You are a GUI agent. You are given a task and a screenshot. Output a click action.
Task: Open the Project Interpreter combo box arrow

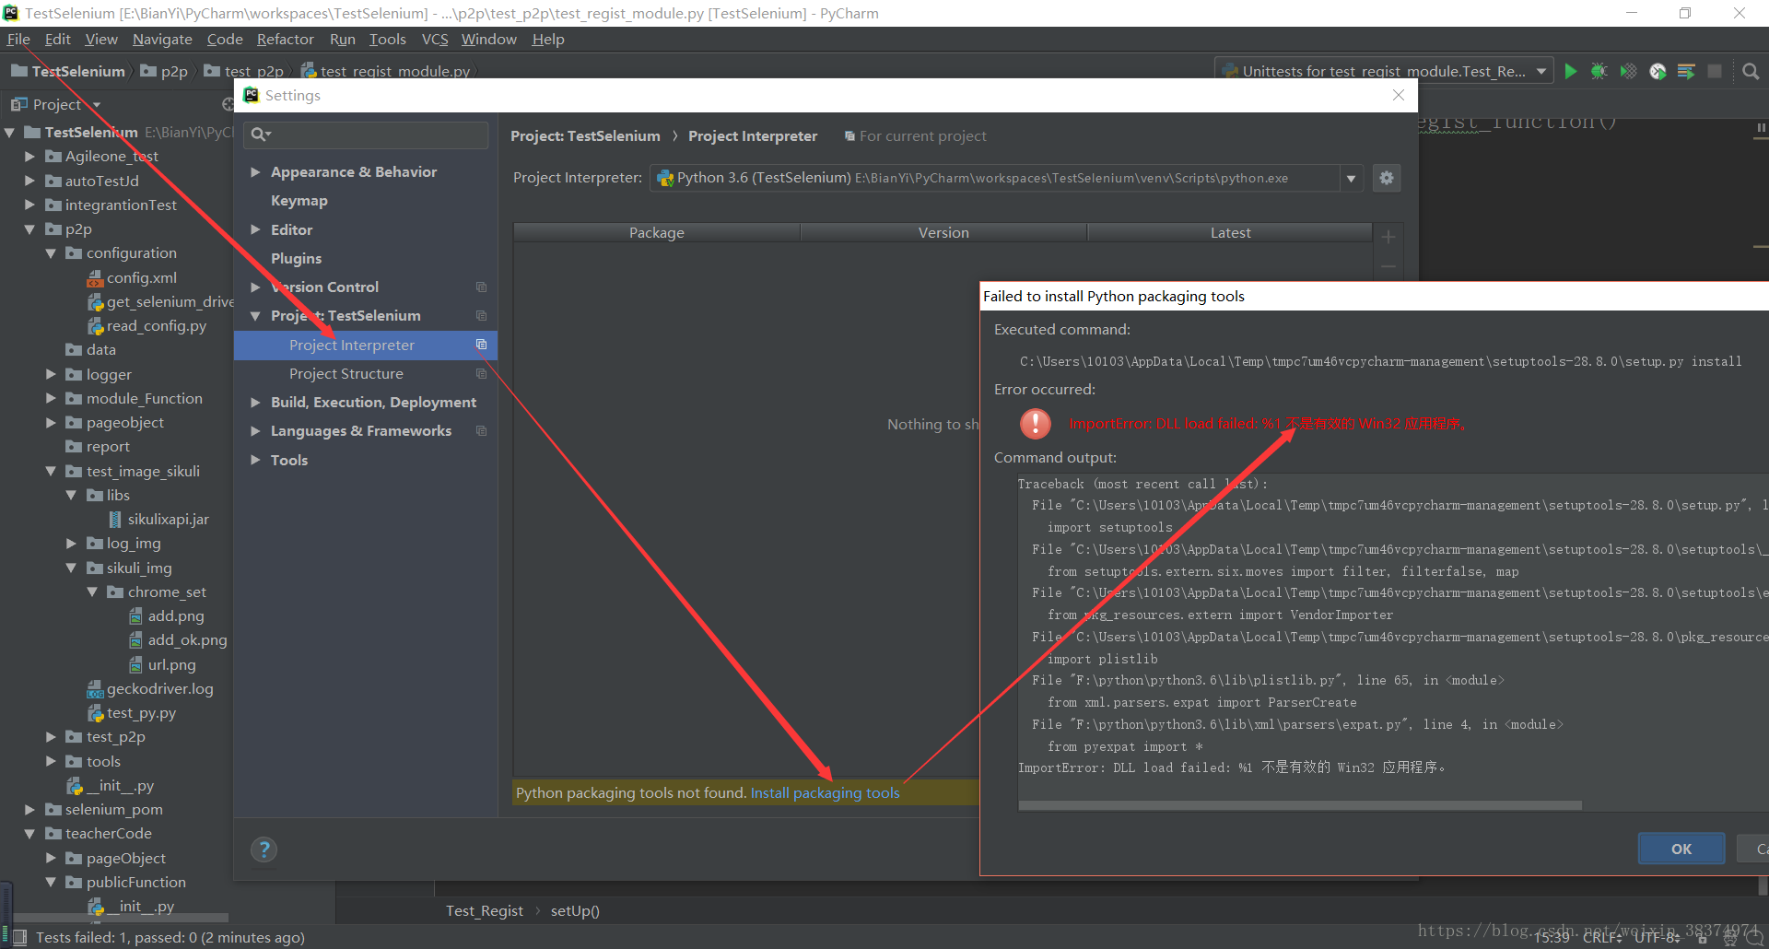pos(1352,178)
